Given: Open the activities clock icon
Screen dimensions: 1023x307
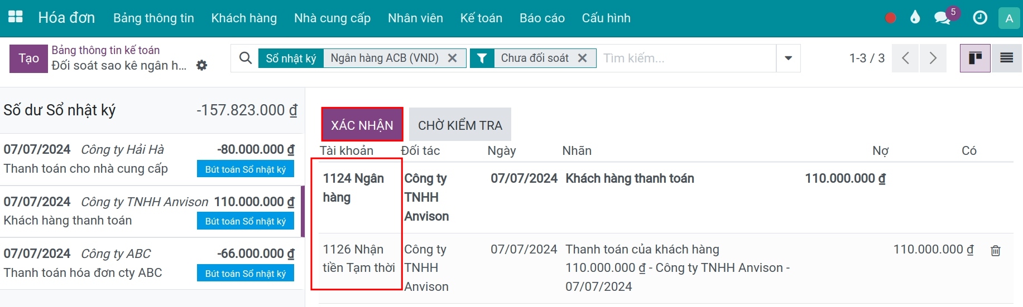Looking at the screenshot, I should (980, 18).
